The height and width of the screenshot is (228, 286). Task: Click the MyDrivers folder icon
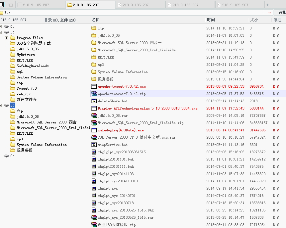click(13, 55)
